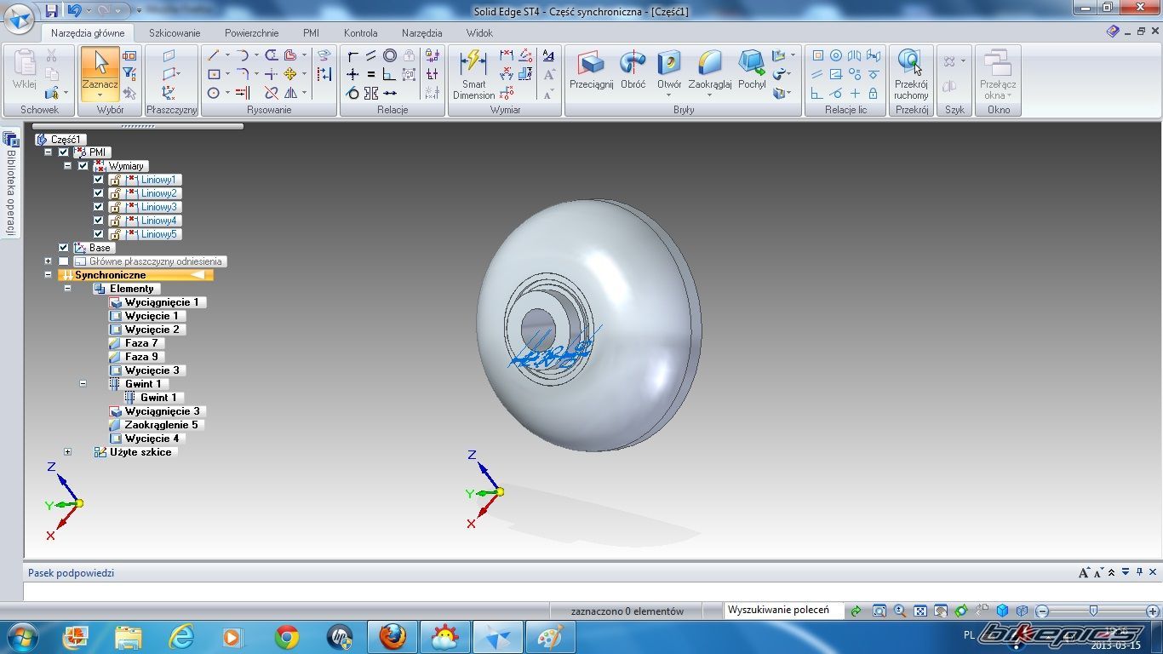The width and height of the screenshot is (1163, 654).
Task: Expand Główne płaszczyzny odniesienia node
Action: (49, 261)
